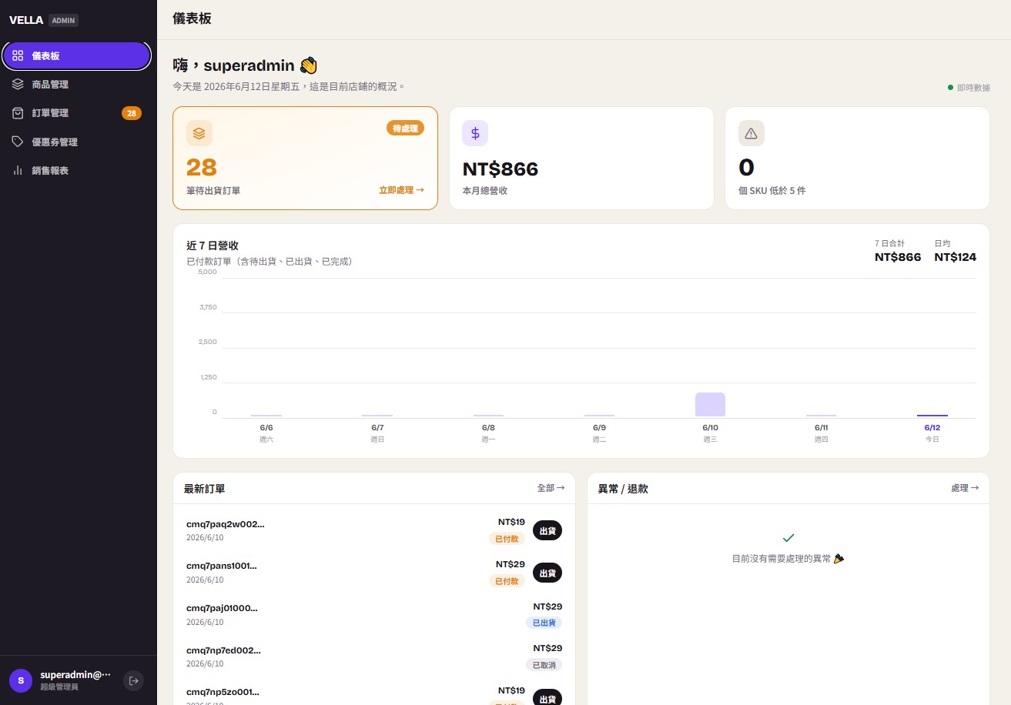Click the 28 筆待出貨訂單 count

[x=202, y=168]
